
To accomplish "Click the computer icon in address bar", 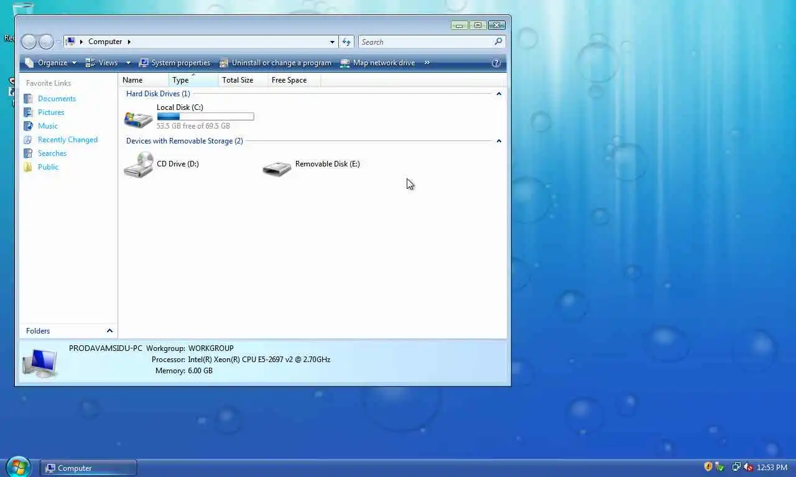I will tap(71, 42).
